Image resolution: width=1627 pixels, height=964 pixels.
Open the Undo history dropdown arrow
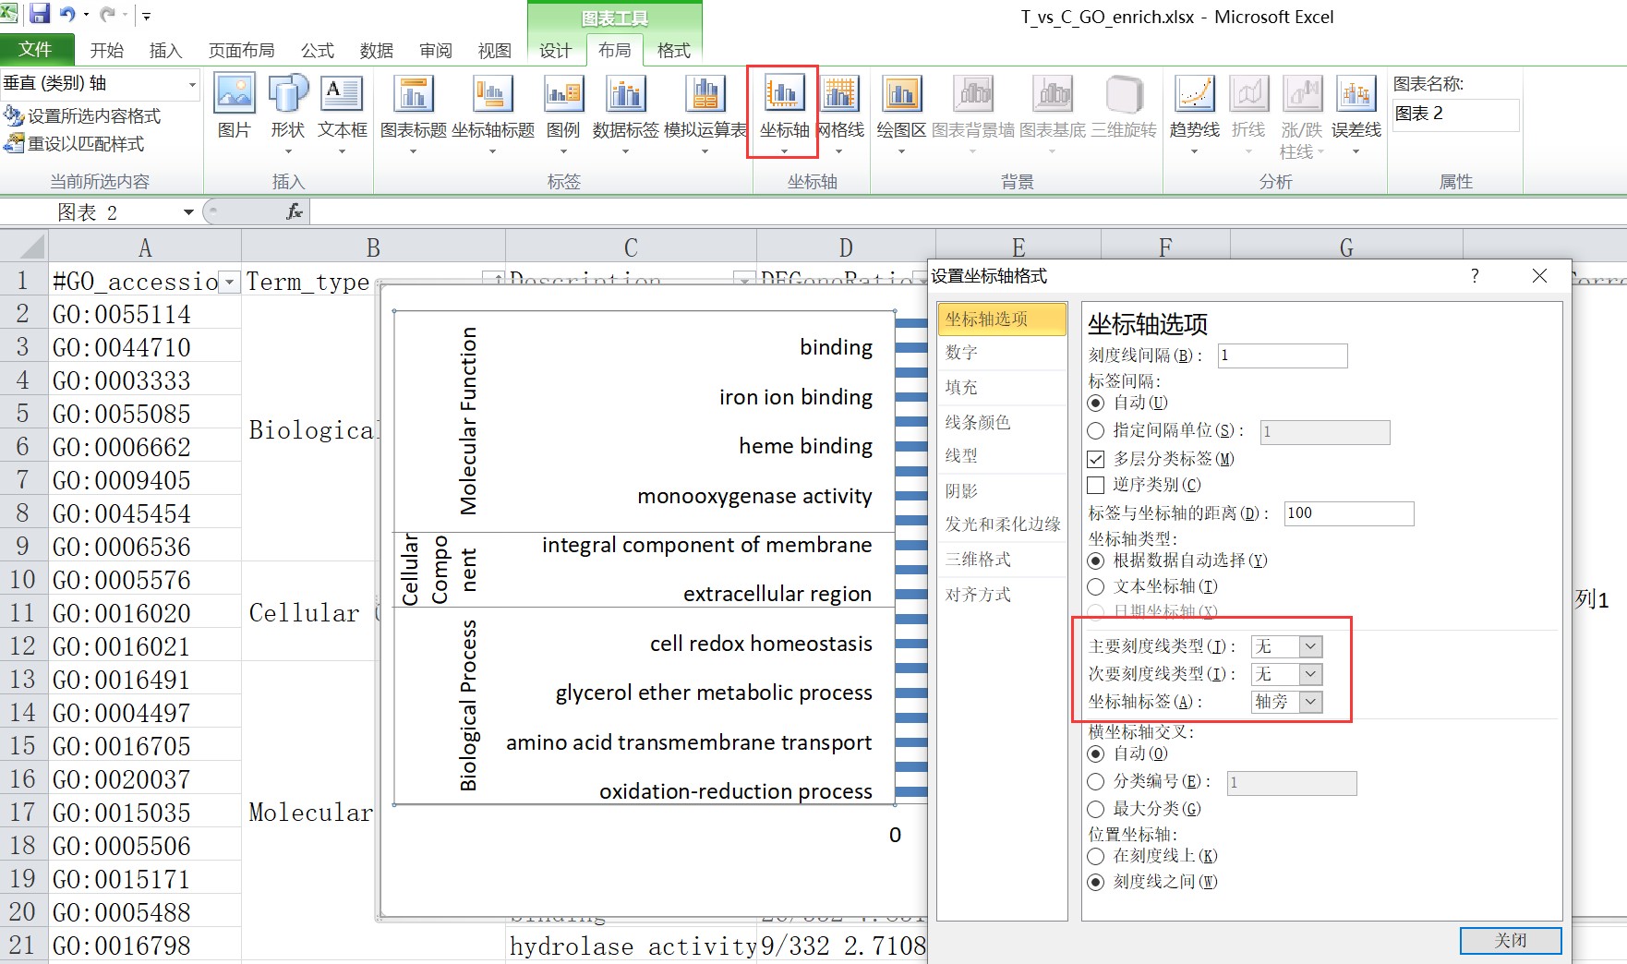tap(86, 15)
